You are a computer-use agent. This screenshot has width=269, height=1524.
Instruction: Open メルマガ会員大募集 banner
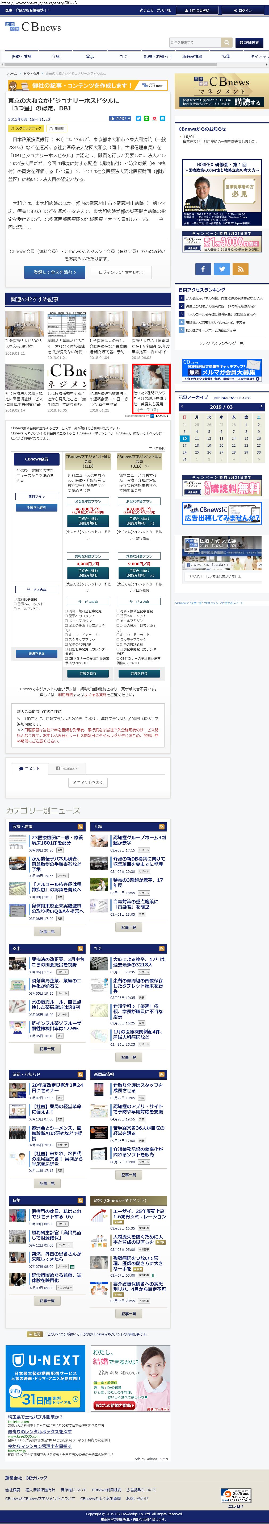222,370
